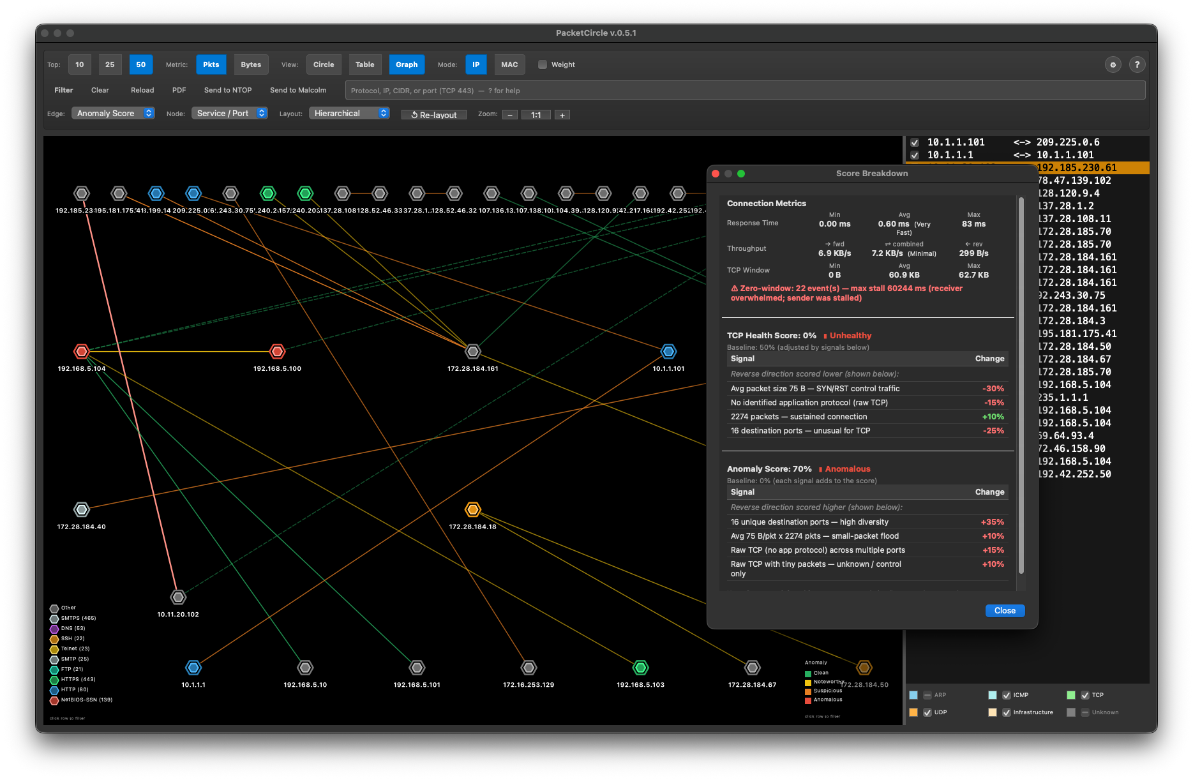This screenshot has width=1193, height=780.
Task: Open the Node Service / Port dropdown
Action: 230,113
